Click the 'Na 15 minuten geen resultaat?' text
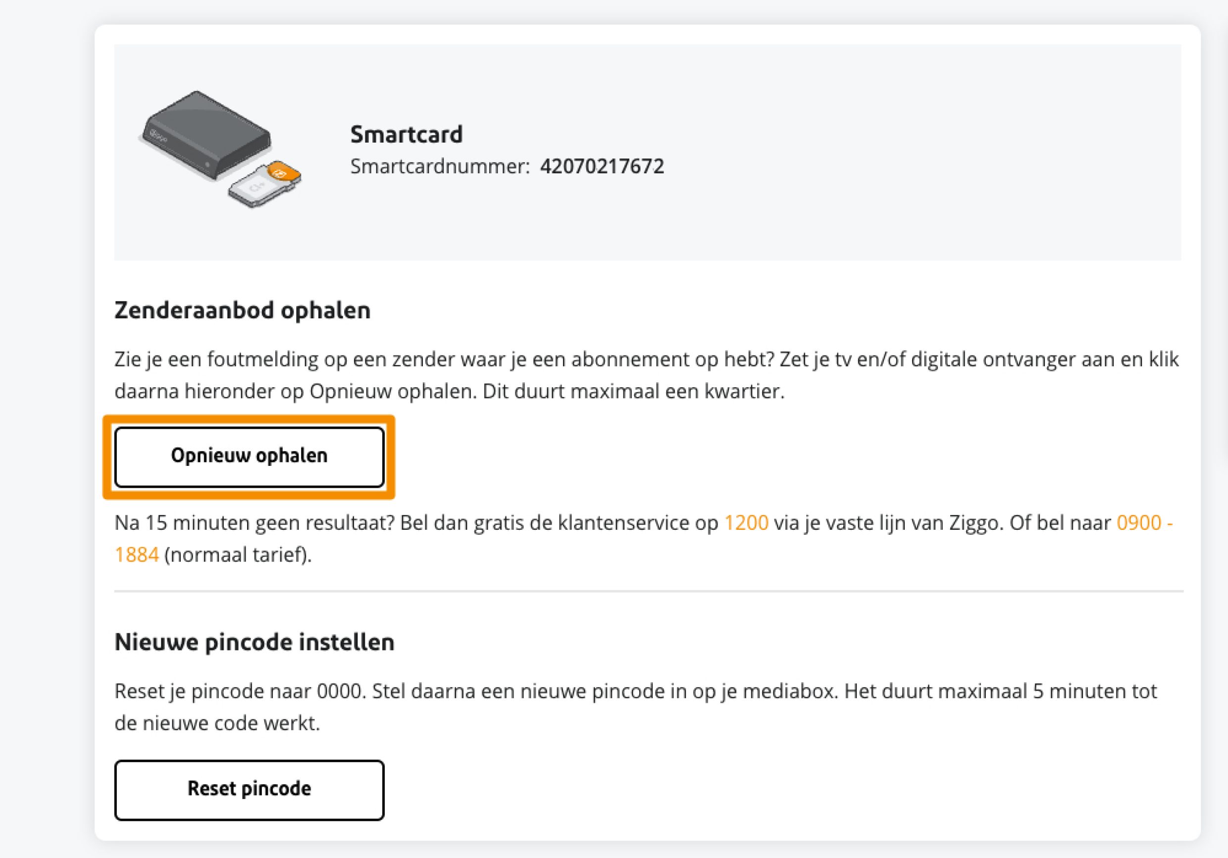The image size is (1228, 858). (x=254, y=523)
